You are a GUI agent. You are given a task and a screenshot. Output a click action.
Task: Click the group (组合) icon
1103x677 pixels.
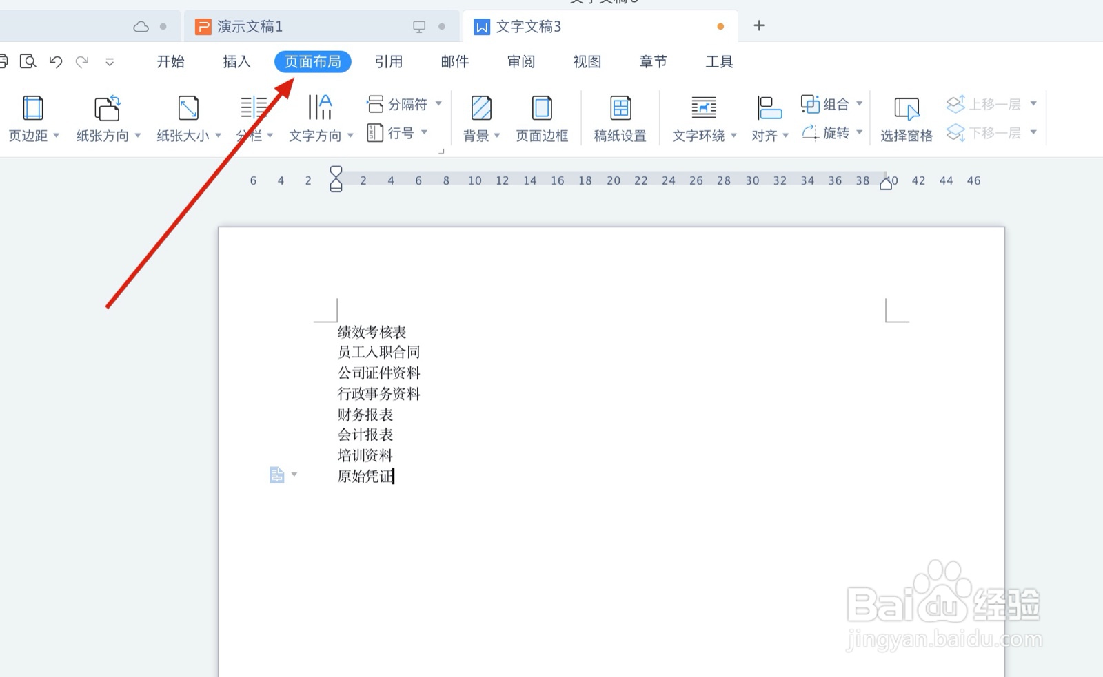810,104
